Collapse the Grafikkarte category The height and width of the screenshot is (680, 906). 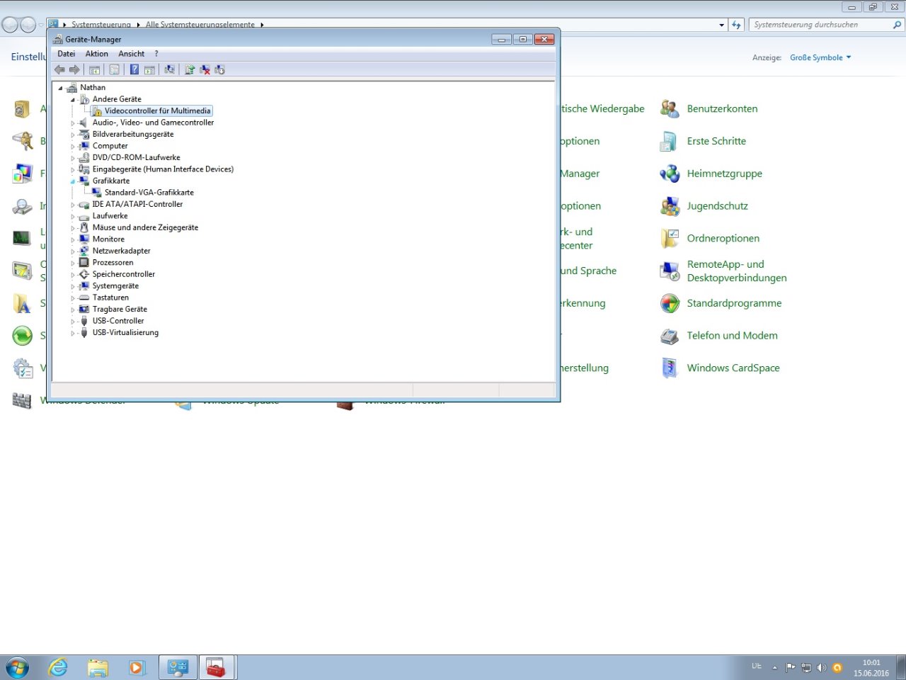[72, 181]
